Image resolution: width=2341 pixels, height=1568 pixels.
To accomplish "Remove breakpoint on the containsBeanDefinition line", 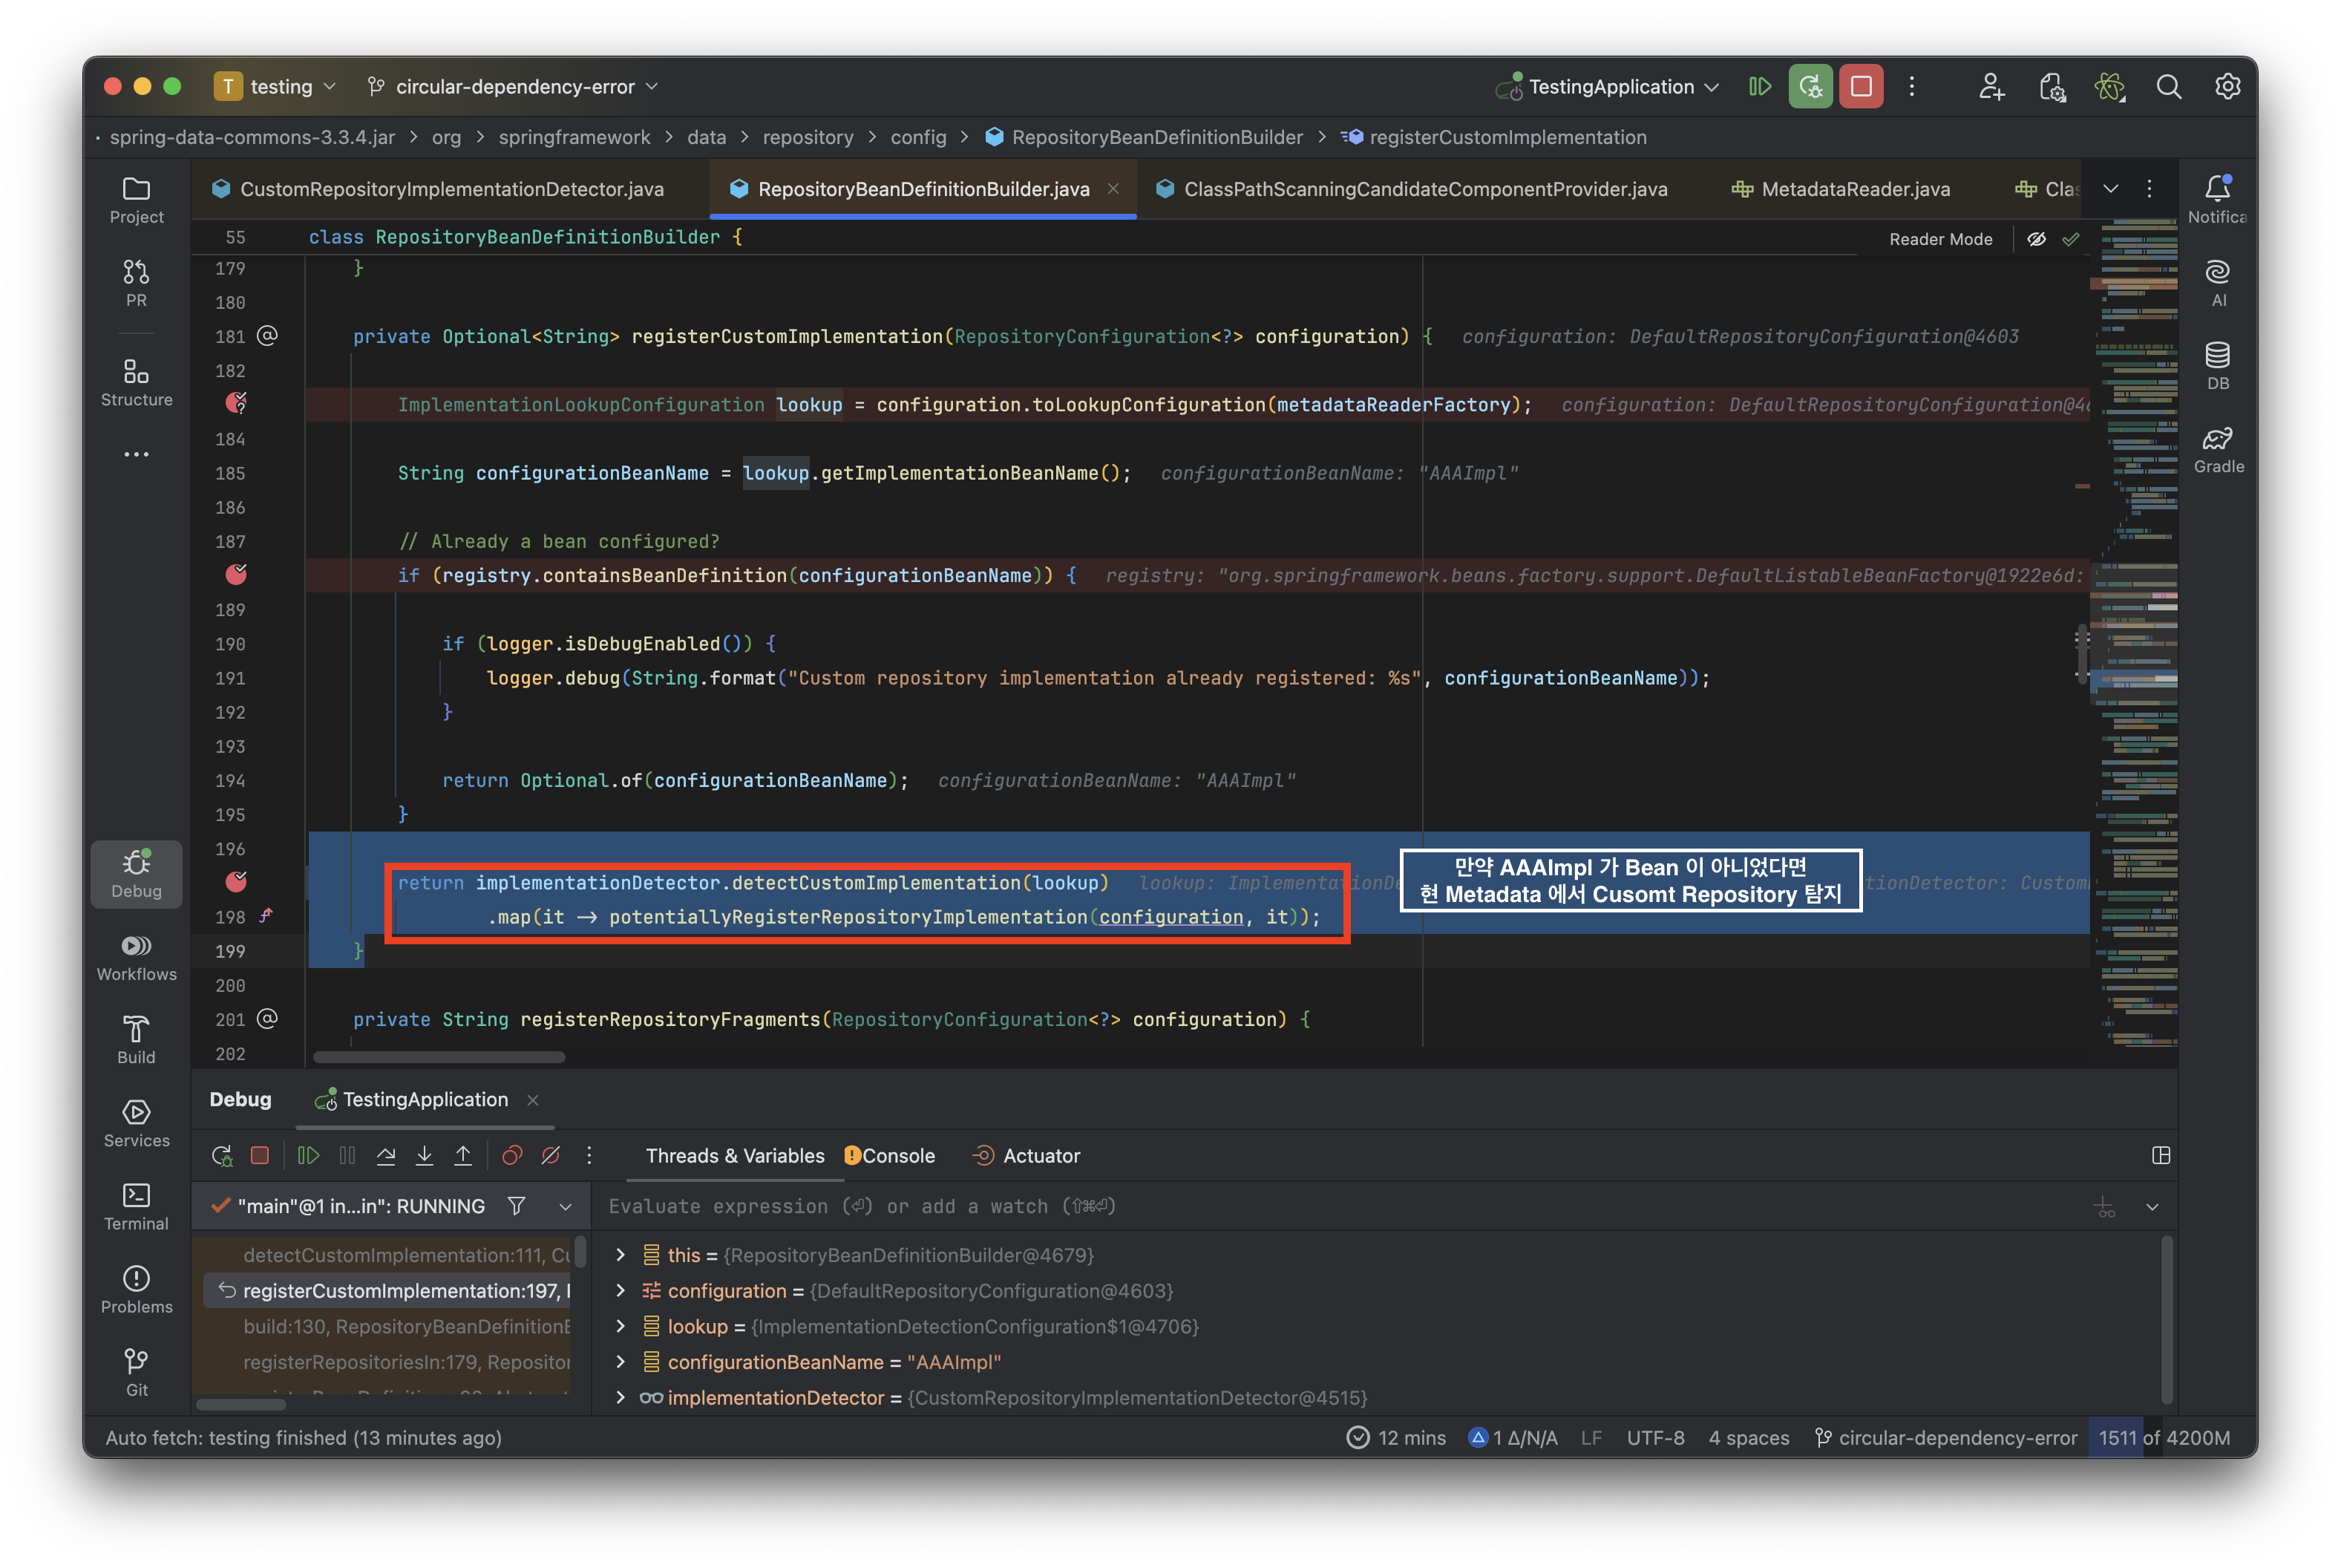I will click(236, 575).
